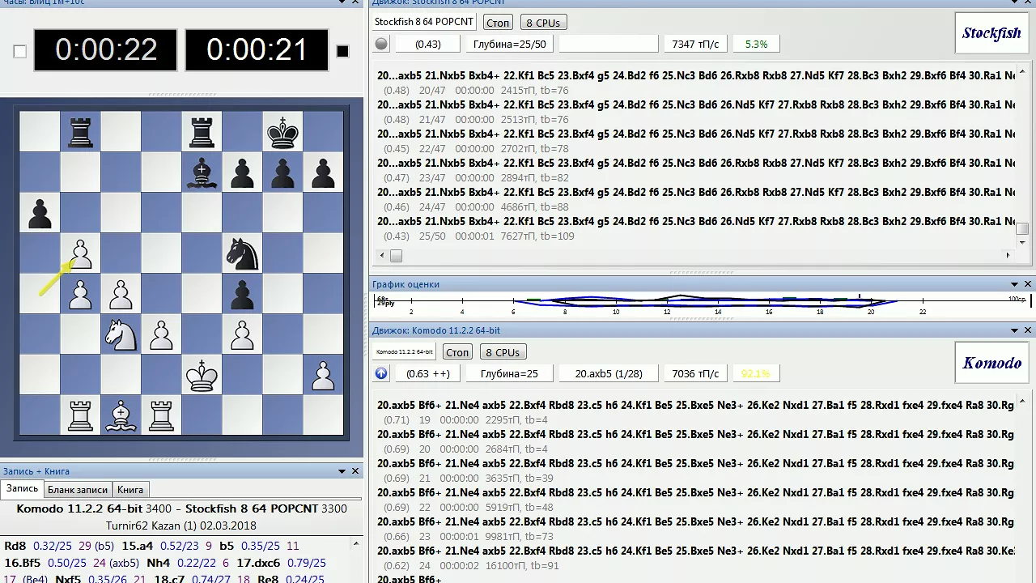The image size is (1036, 583).
Task: Click Komodo hash usage 92.1% indicator
Action: (x=756, y=373)
